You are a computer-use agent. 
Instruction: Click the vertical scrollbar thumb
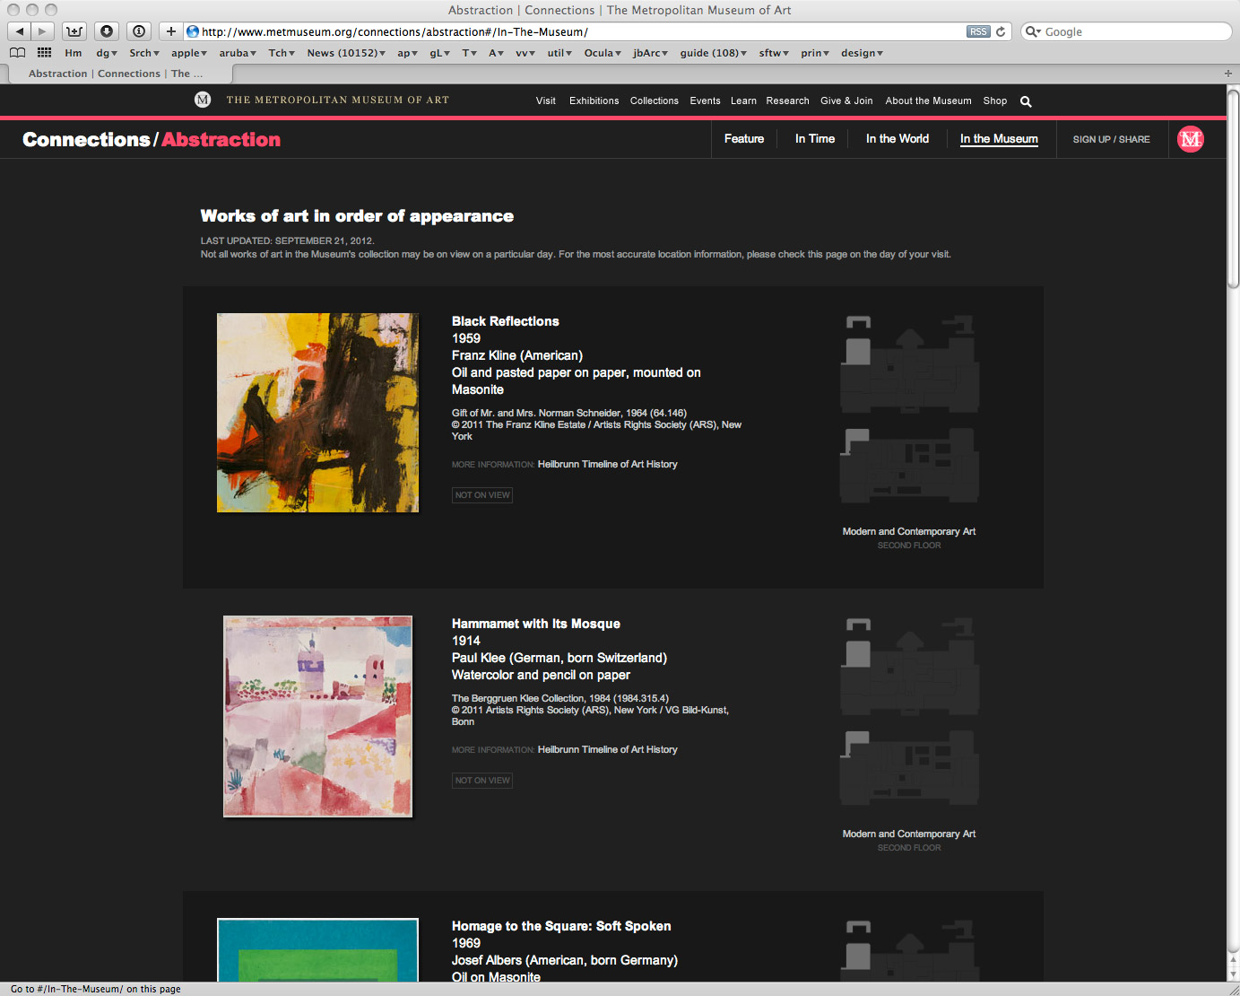pyautogui.click(x=1233, y=188)
